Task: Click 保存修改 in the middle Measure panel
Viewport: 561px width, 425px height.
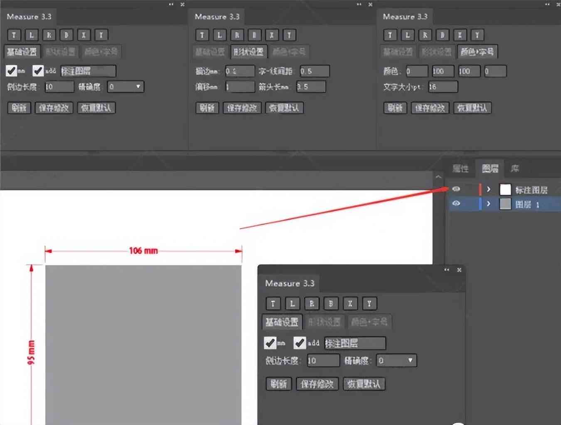Action: pos(242,108)
